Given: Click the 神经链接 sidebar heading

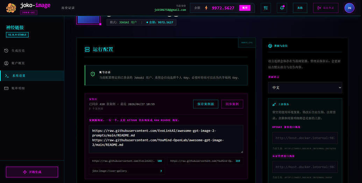Looking at the screenshot, I should (15, 28).
